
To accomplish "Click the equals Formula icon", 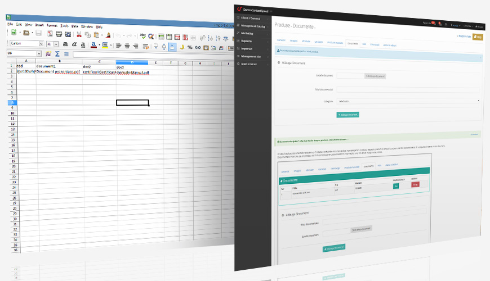I will (66, 55).
